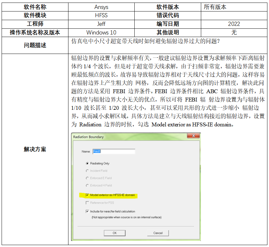
Task: Click the empty 错误代码 value cell
Action: 234,15
